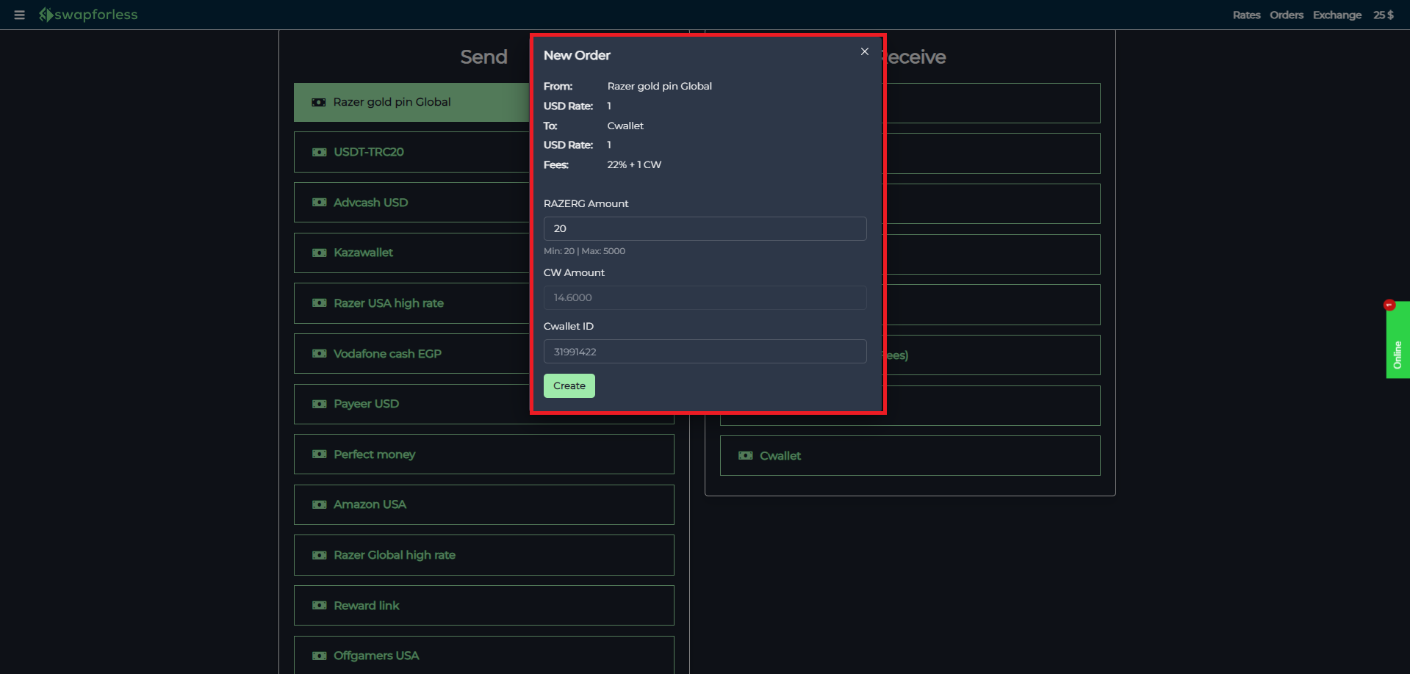Click money icon beside USDT-TRC20
Image resolution: width=1410 pixels, height=674 pixels.
320,152
